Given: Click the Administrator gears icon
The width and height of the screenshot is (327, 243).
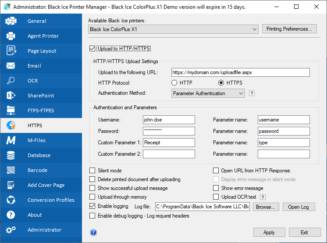Looking at the screenshot, I should 11,230.
